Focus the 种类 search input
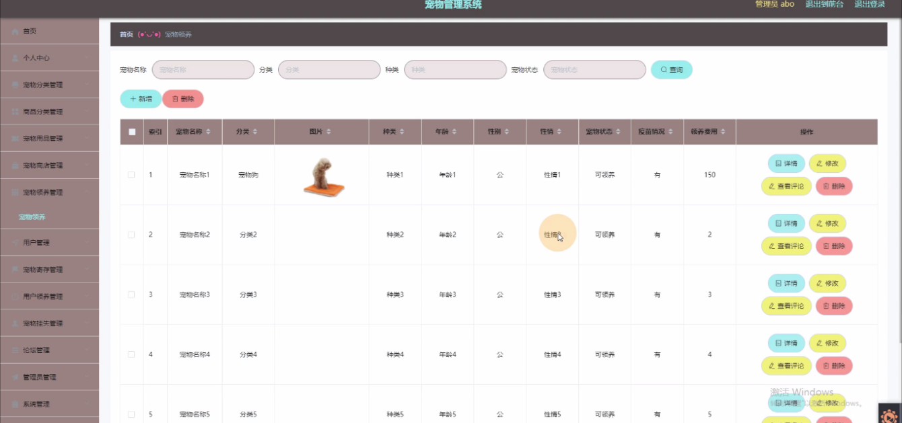The width and height of the screenshot is (902, 423). point(455,69)
